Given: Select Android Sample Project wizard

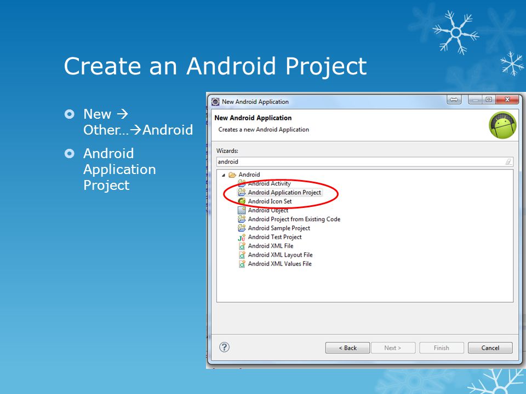Looking at the screenshot, I should [279, 228].
